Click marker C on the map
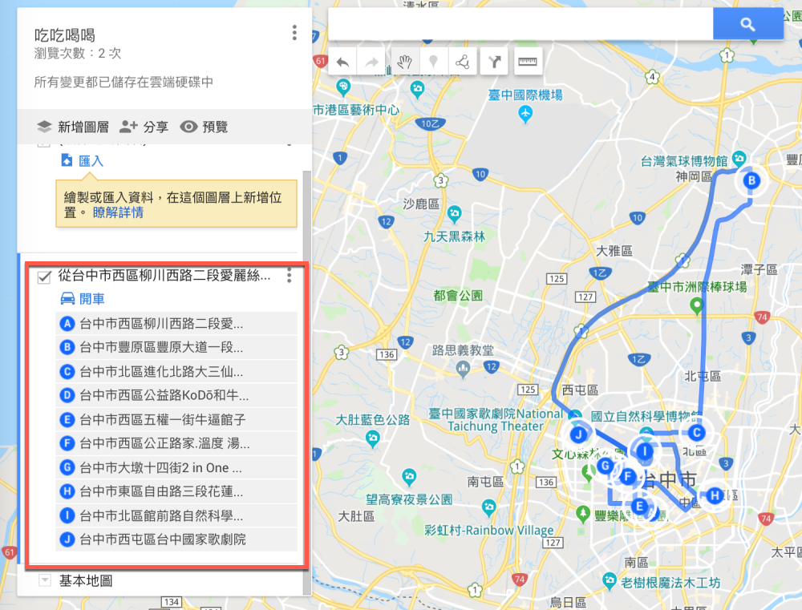Viewport: 802px width, 610px height. pyautogui.click(x=696, y=433)
